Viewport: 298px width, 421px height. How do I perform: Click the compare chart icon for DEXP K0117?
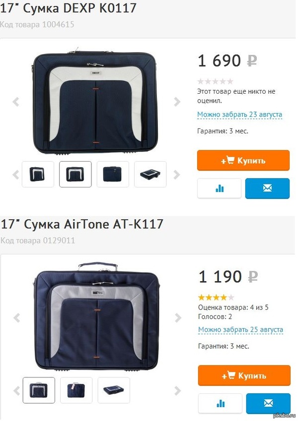pos(219,188)
